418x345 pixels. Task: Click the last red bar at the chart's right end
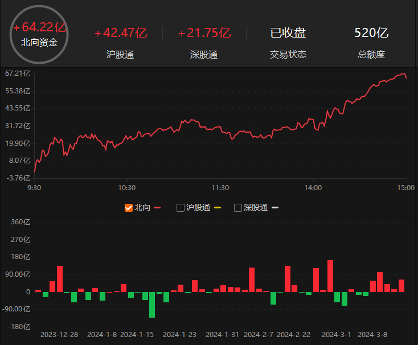(x=401, y=286)
